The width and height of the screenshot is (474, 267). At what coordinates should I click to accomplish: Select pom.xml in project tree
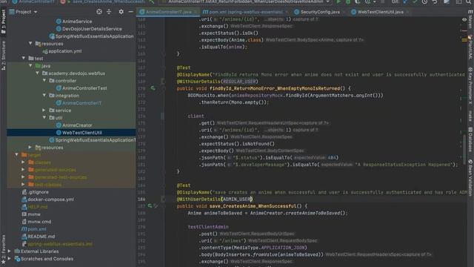pyautogui.click(x=37, y=229)
